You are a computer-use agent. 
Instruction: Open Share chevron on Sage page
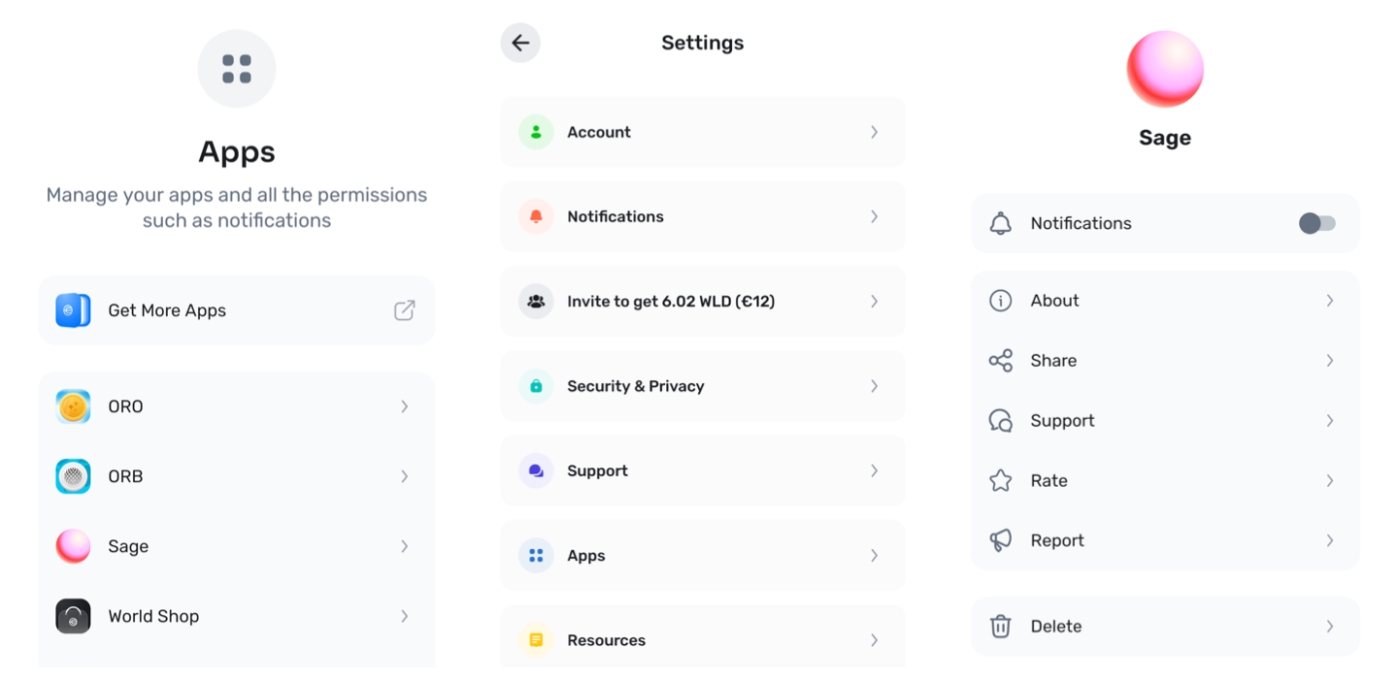(x=1330, y=361)
